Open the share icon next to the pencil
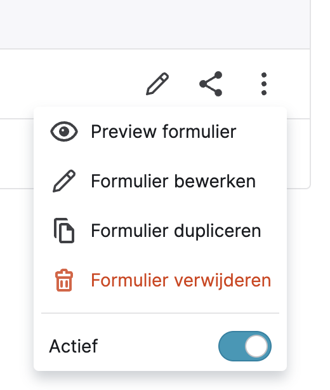Screen dimensions: 330x390 click(211, 84)
